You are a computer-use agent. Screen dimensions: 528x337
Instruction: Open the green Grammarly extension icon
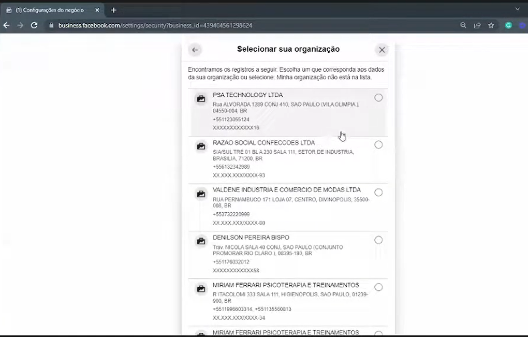pyautogui.click(x=508, y=25)
